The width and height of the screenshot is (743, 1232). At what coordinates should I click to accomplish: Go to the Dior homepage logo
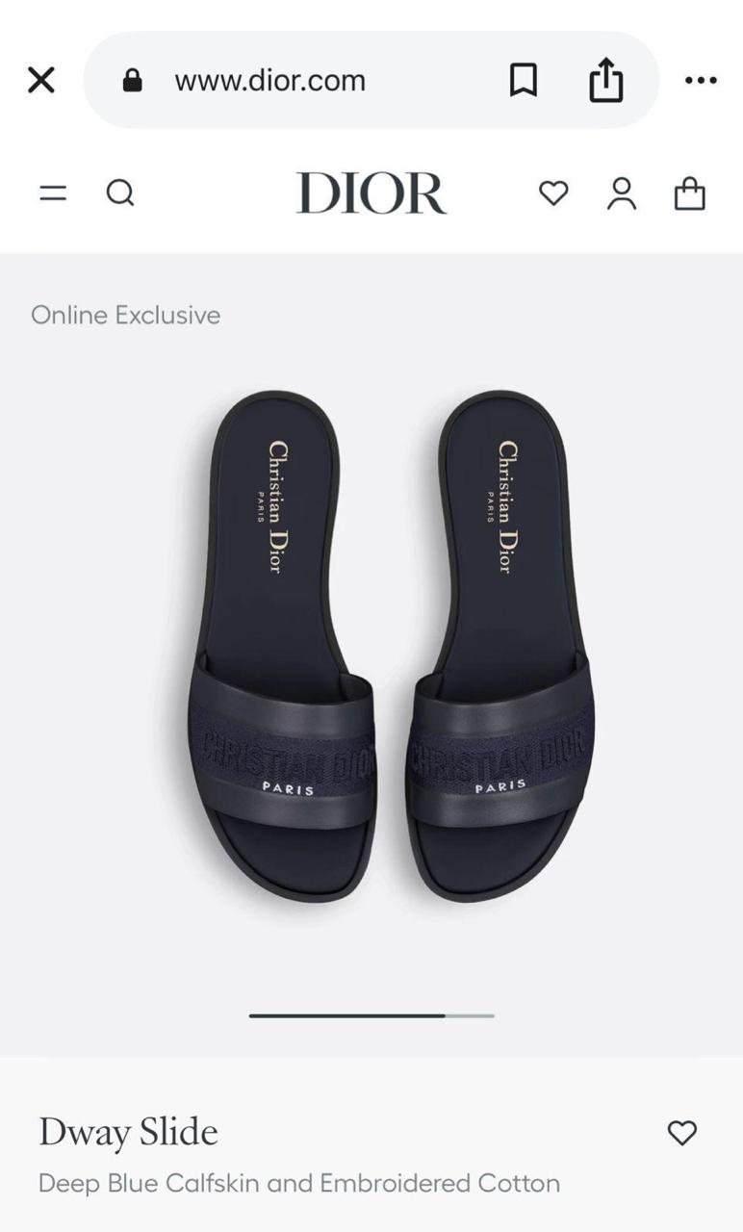pos(371,192)
